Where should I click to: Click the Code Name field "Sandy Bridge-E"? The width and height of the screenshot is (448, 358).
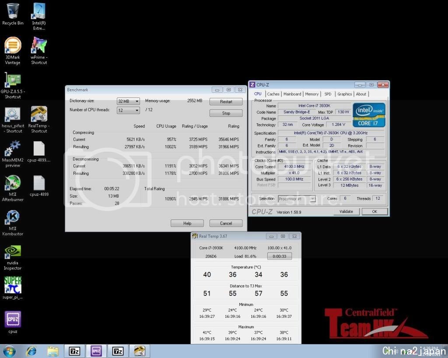point(297,112)
